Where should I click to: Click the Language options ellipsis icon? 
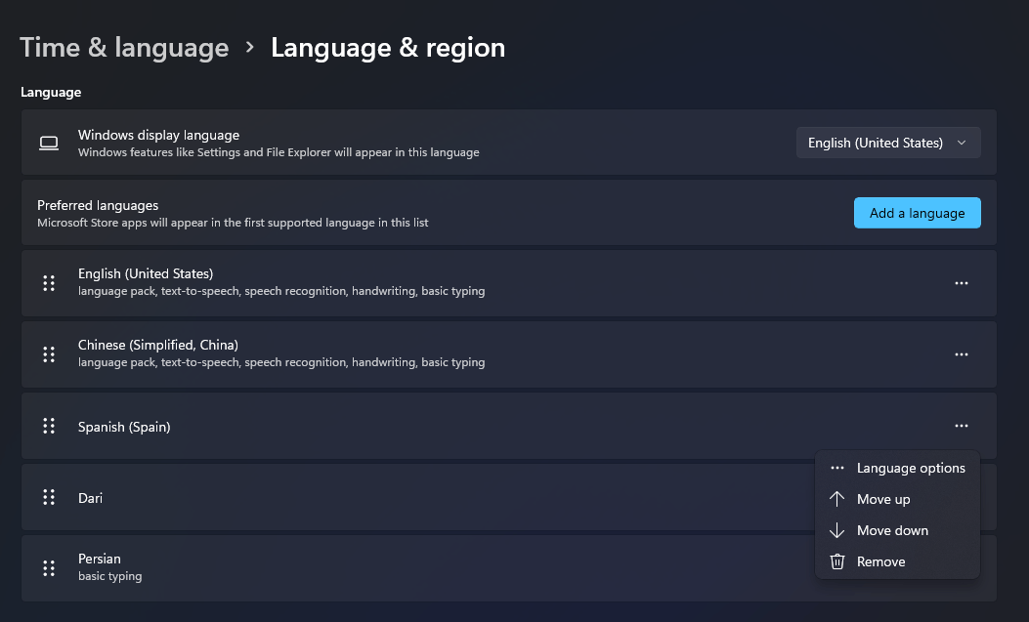837,468
